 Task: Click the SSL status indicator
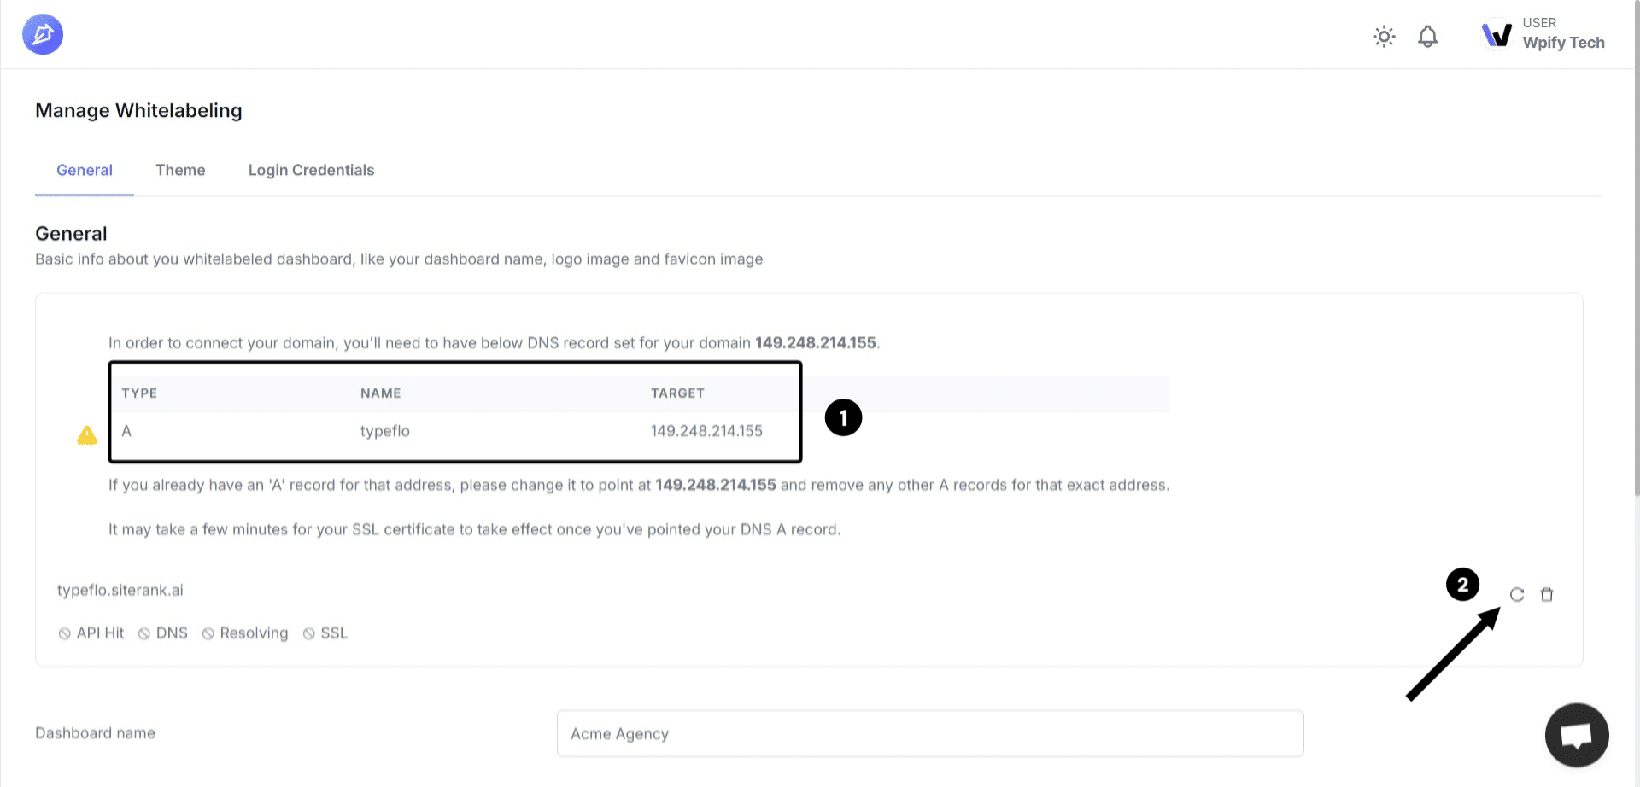[325, 633]
